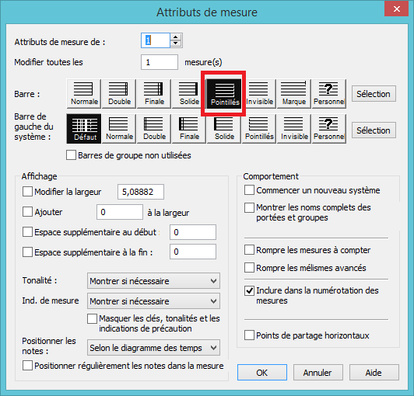Image resolution: width=414 pixels, height=396 pixels.
Task: Toggle Masquer les clés, tonalités checkbox
Action: (x=92, y=318)
